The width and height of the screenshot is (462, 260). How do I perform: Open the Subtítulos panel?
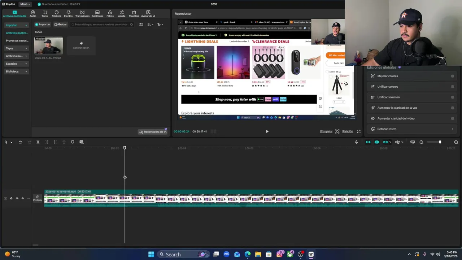pyautogui.click(x=97, y=14)
